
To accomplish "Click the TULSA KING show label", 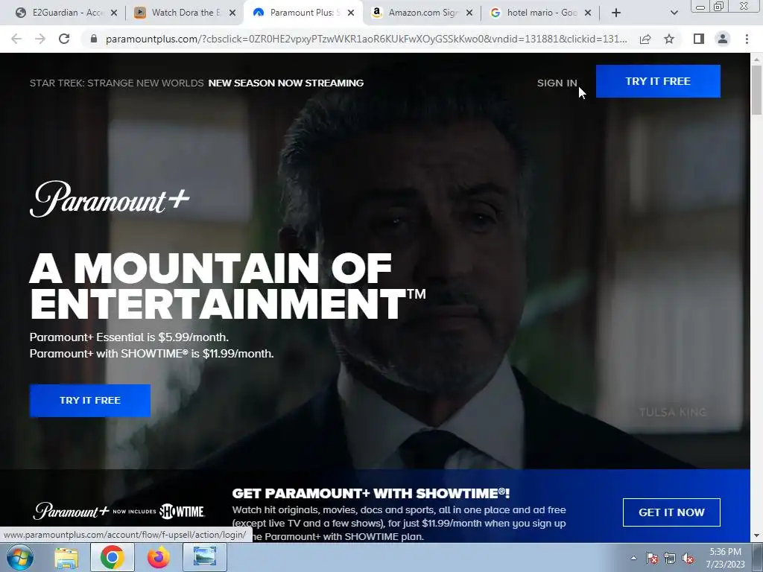I will click(673, 413).
